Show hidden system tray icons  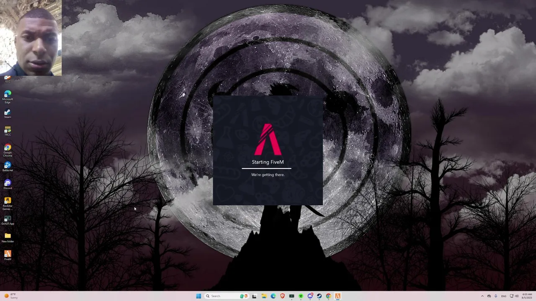point(482,296)
